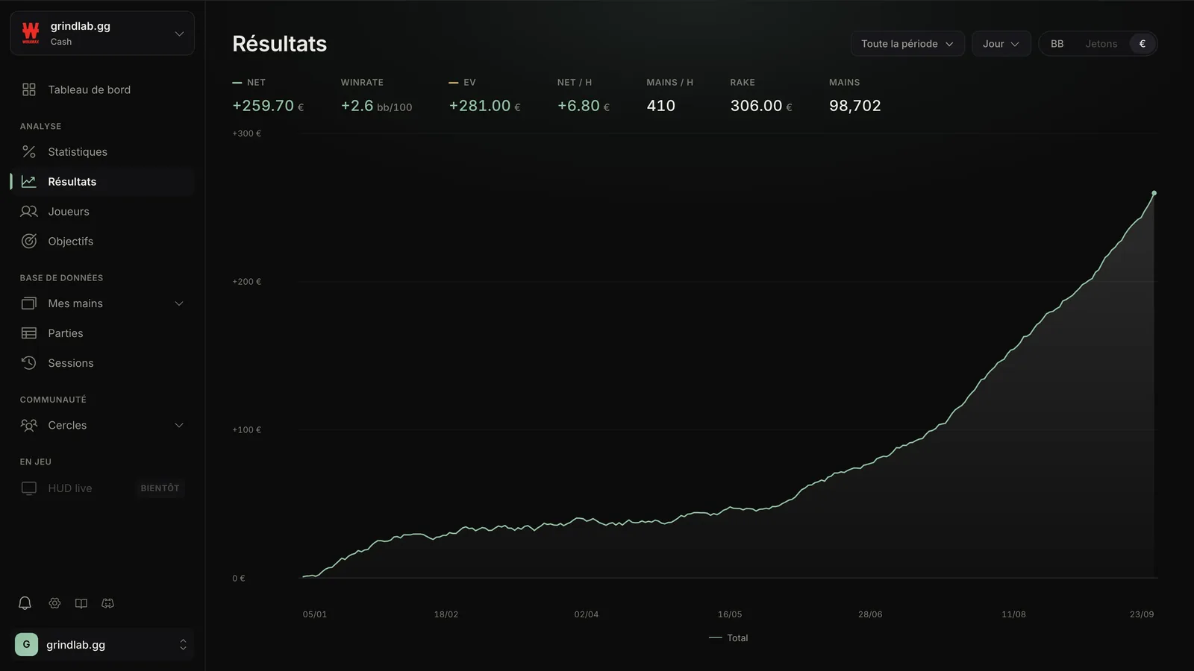Click the Résultats chart icon
The width and height of the screenshot is (1194, 671).
[29, 181]
